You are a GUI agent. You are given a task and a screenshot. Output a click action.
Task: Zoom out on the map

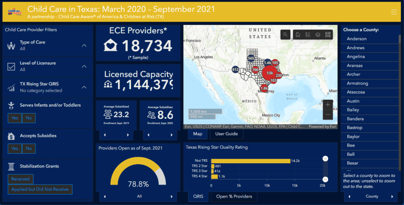tap(328, 115)
